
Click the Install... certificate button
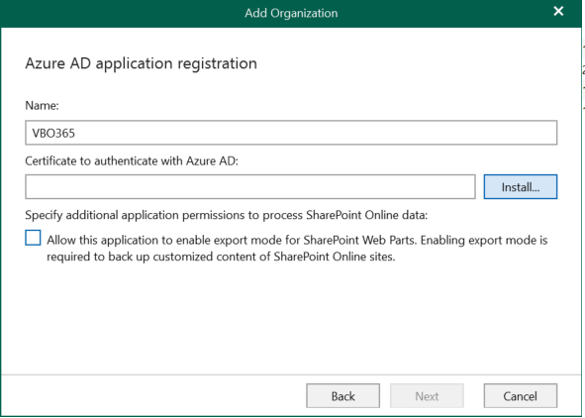(521, 186)
